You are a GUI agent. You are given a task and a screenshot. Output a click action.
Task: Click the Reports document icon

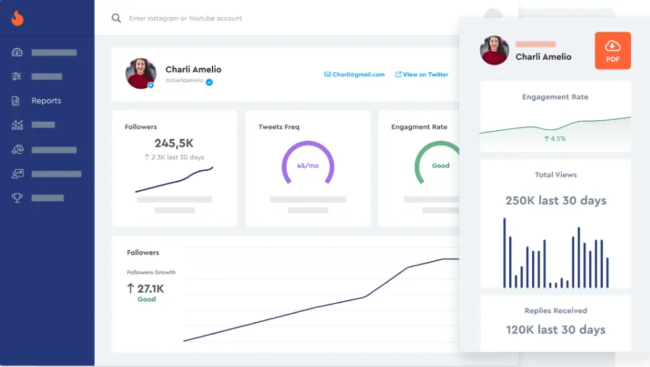coord(17,101)
